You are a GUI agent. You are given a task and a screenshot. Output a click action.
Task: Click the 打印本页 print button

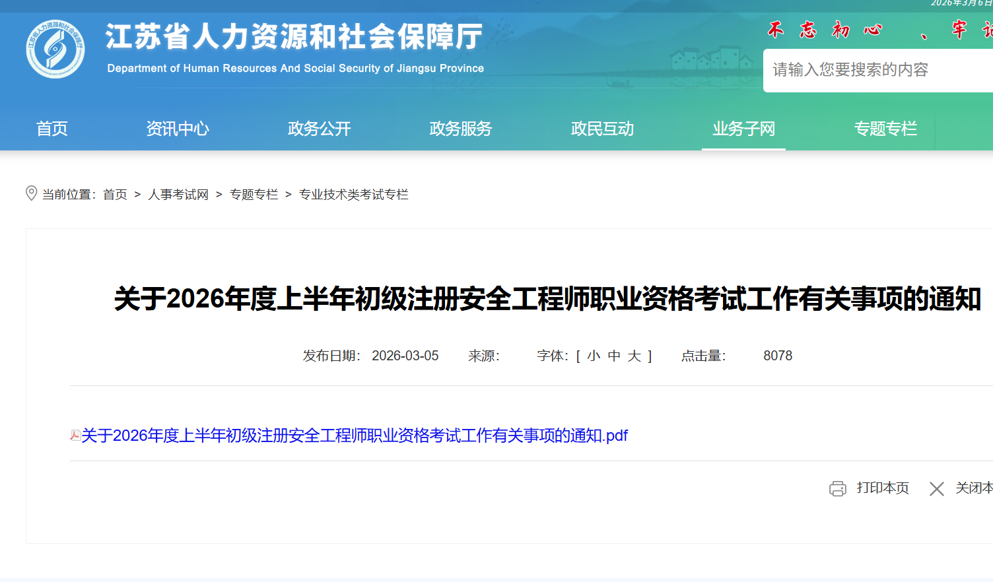(x=882, y=488)
